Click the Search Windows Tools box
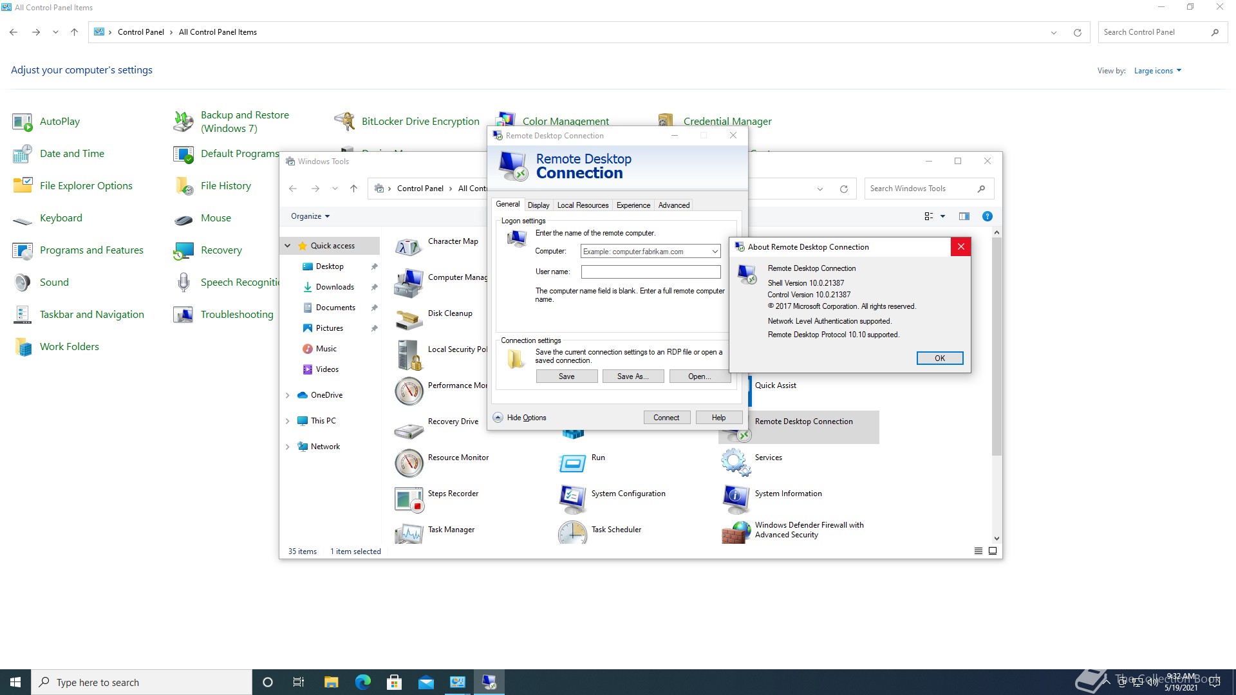 [x=929, y=189]
